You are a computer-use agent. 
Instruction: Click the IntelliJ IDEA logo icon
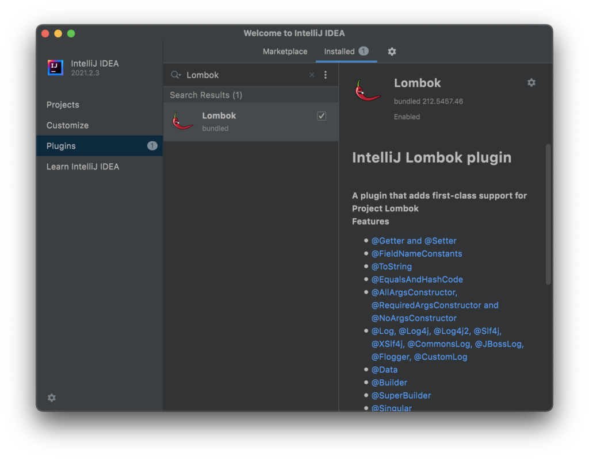point(56,68)
